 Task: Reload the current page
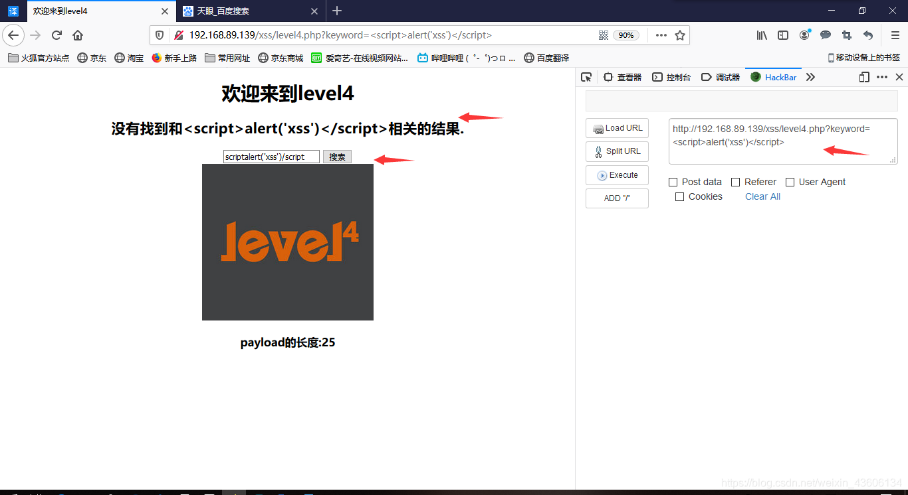tap(57, 35)
